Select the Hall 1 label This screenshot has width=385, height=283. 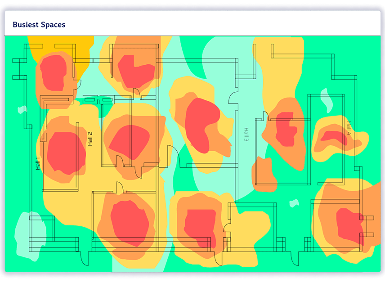(x=38, y=164)
